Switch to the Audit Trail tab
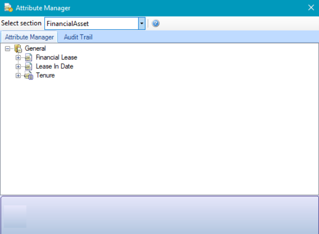This screenshot has width=319, height=234. click(78, 37)
